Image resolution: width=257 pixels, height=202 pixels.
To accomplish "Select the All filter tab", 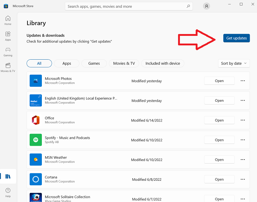I will tap(39, 63).
